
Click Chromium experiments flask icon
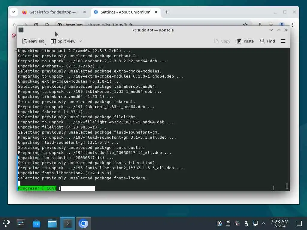pos(260,24)
